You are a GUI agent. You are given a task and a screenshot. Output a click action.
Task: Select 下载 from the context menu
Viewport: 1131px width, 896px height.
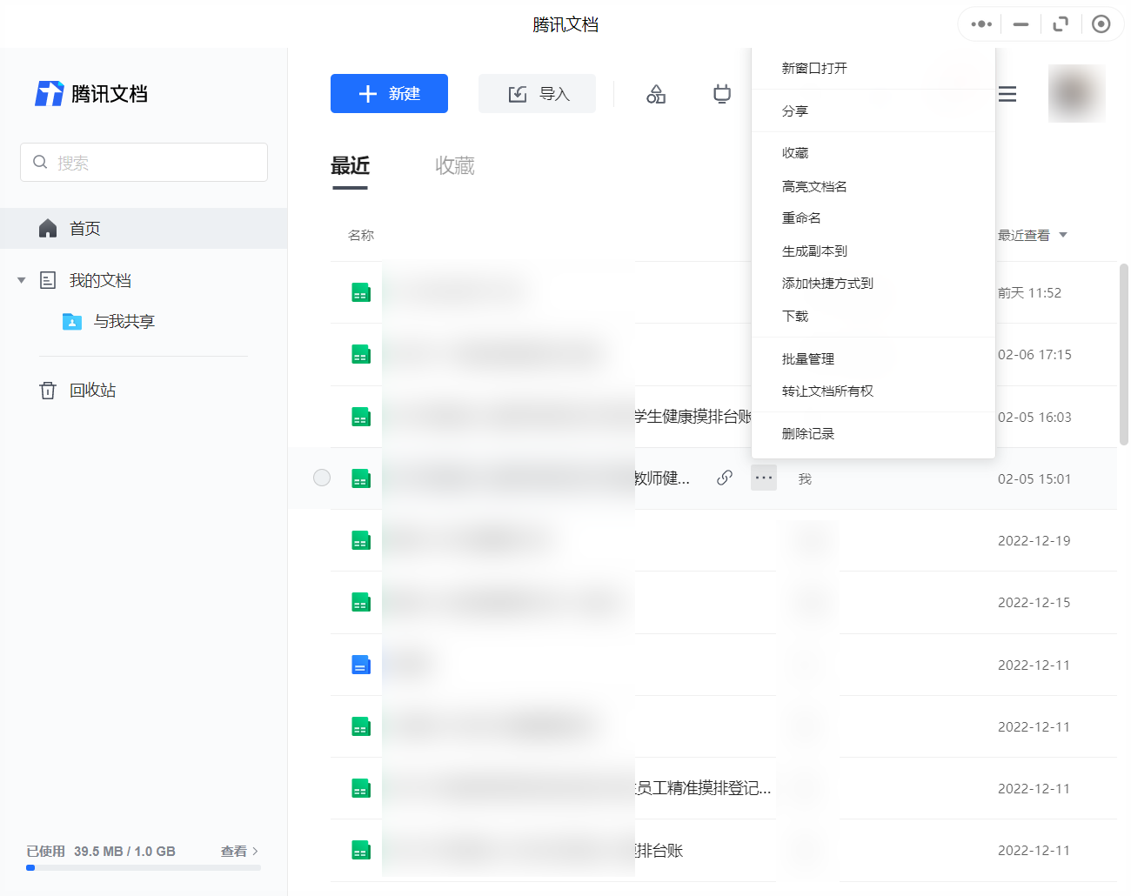tap(794, 316)
